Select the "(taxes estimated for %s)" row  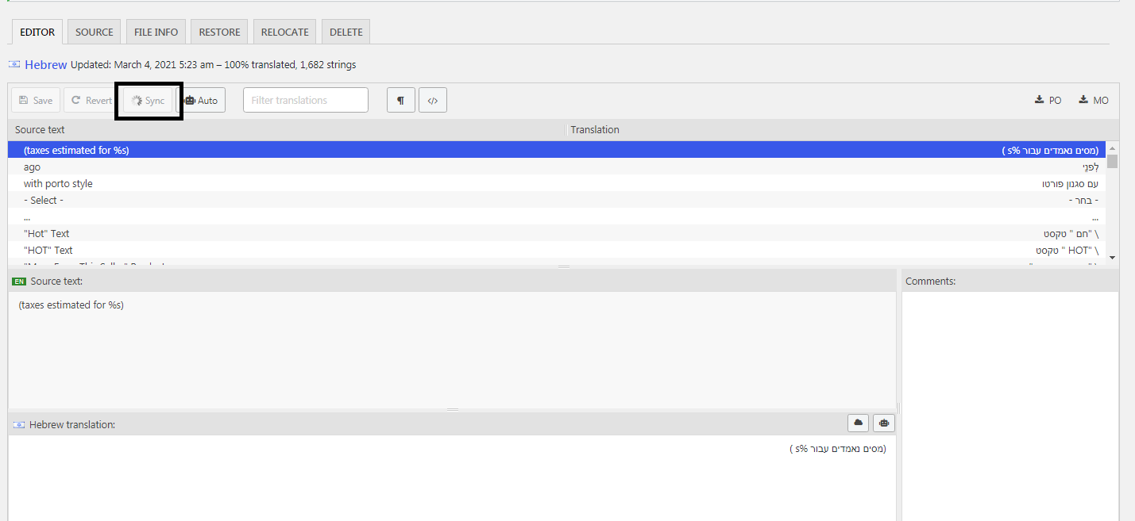pos(556,150)
